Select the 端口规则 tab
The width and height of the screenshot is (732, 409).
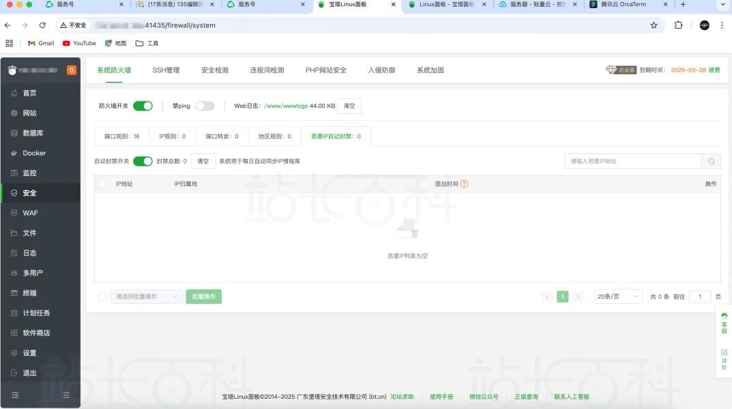pos(121,136)
